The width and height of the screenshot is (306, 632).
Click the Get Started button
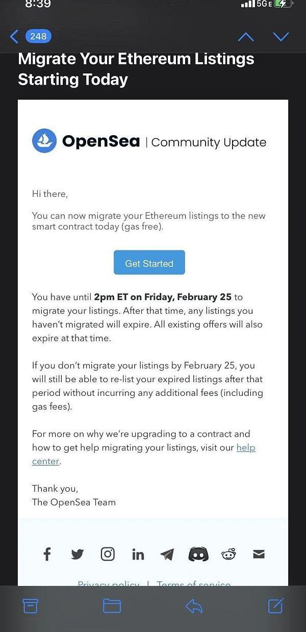[x=149, y=263]
